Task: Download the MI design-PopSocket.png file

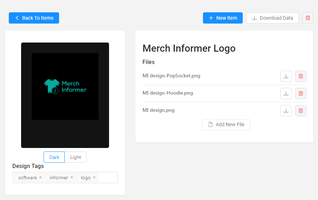Action: tap(286, 76)
